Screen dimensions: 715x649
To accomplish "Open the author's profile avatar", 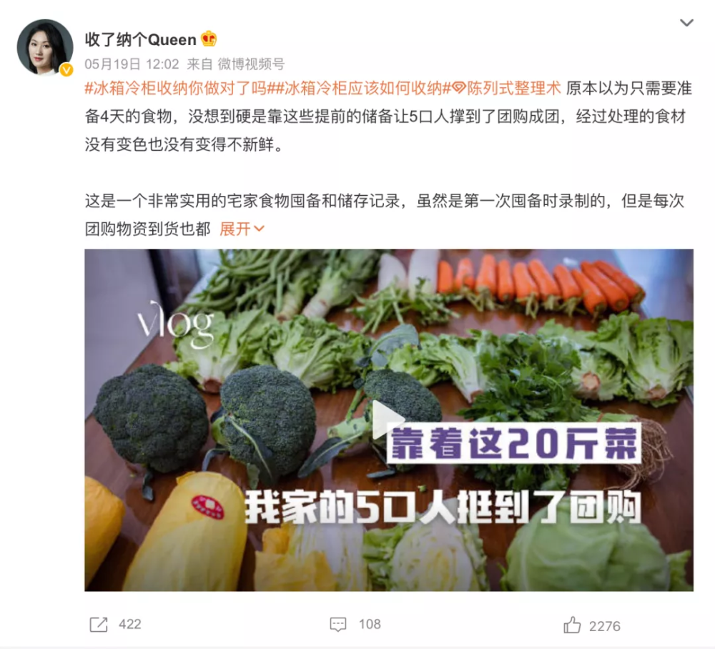I will coord(44,47).
